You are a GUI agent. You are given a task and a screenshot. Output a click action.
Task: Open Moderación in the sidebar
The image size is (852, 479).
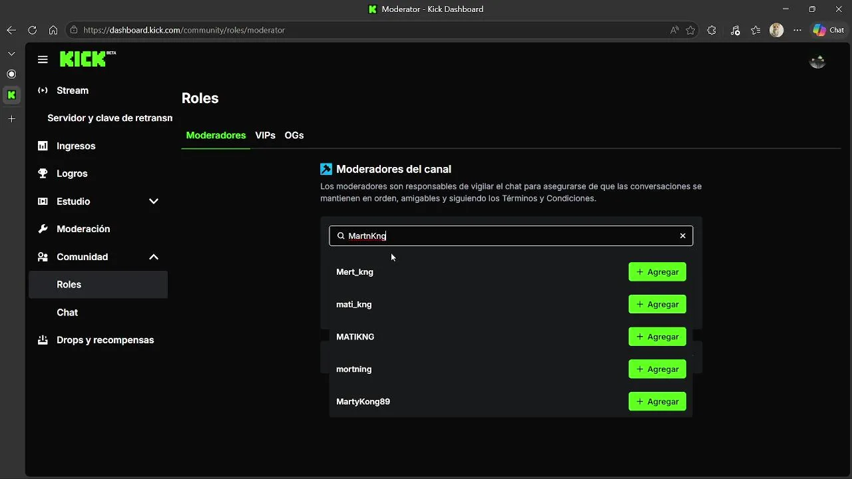click(x=83, y=229)
